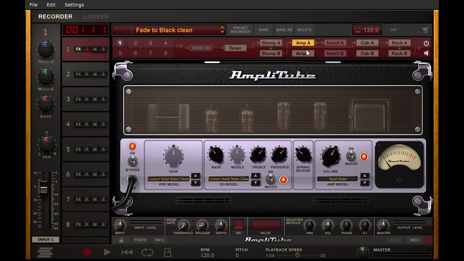Click amp model up arrow
464x261 pixels.
pyautogui.click(x=364, y=176)
